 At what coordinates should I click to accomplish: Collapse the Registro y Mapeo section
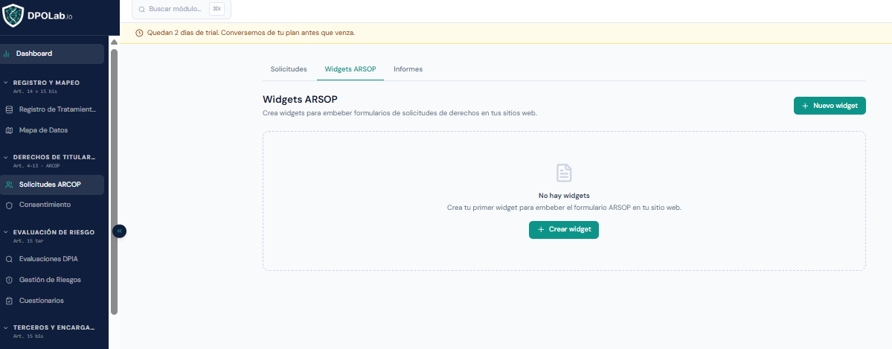click(x=6, y=83)
